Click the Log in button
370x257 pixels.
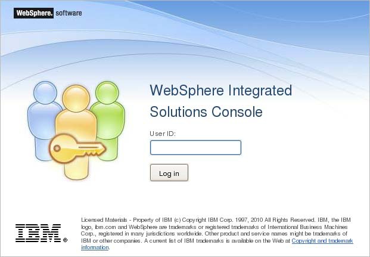[169, 173]
